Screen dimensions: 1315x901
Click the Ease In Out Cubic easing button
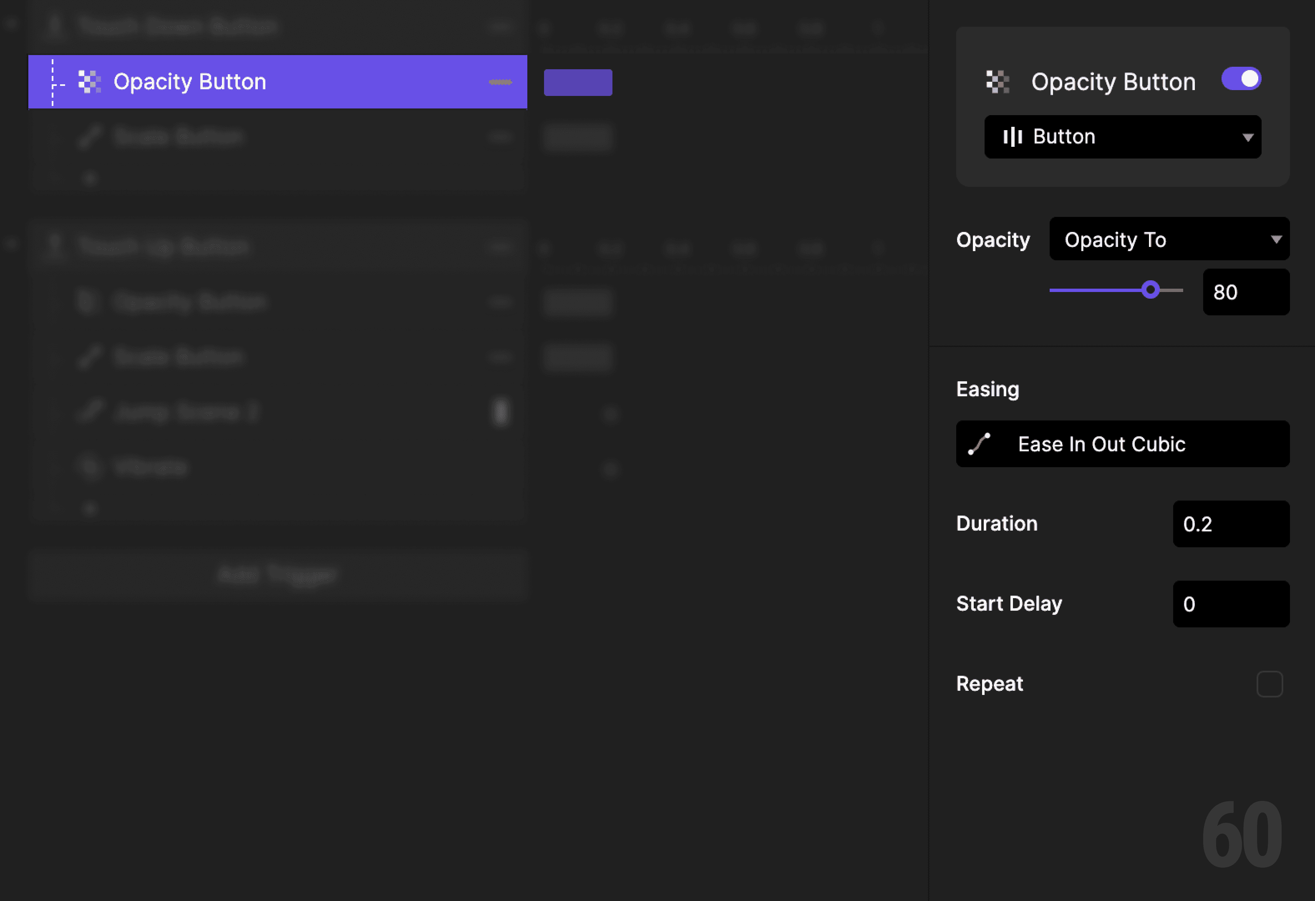(x=1123, y=444)
